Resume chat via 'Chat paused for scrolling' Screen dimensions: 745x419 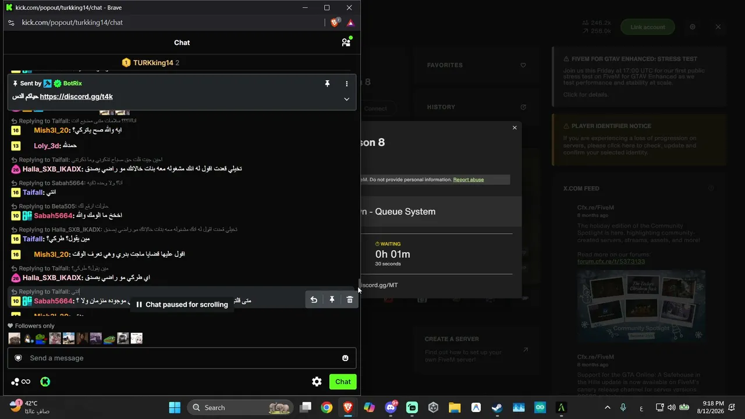click(x=182, y=304)
